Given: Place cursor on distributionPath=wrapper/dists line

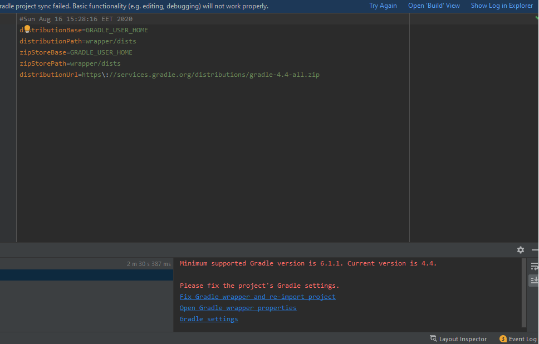Looking at the screenshot, I should coord(78,41).
